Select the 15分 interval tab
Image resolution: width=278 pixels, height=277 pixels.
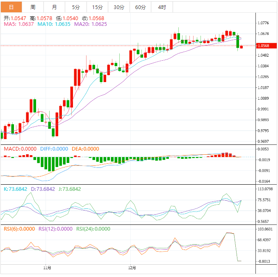coord(98,7)
